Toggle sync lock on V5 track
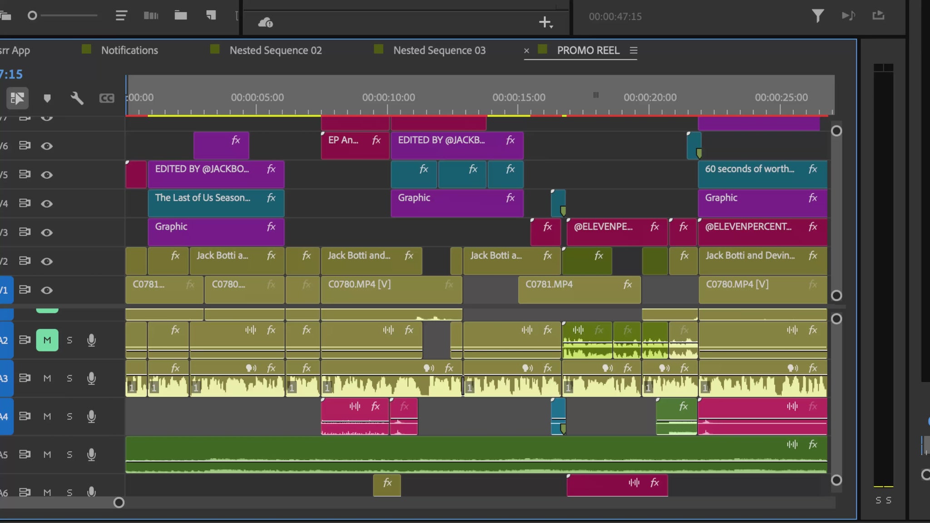The width and height of the screenshot is (930, 523). [25, 174]
